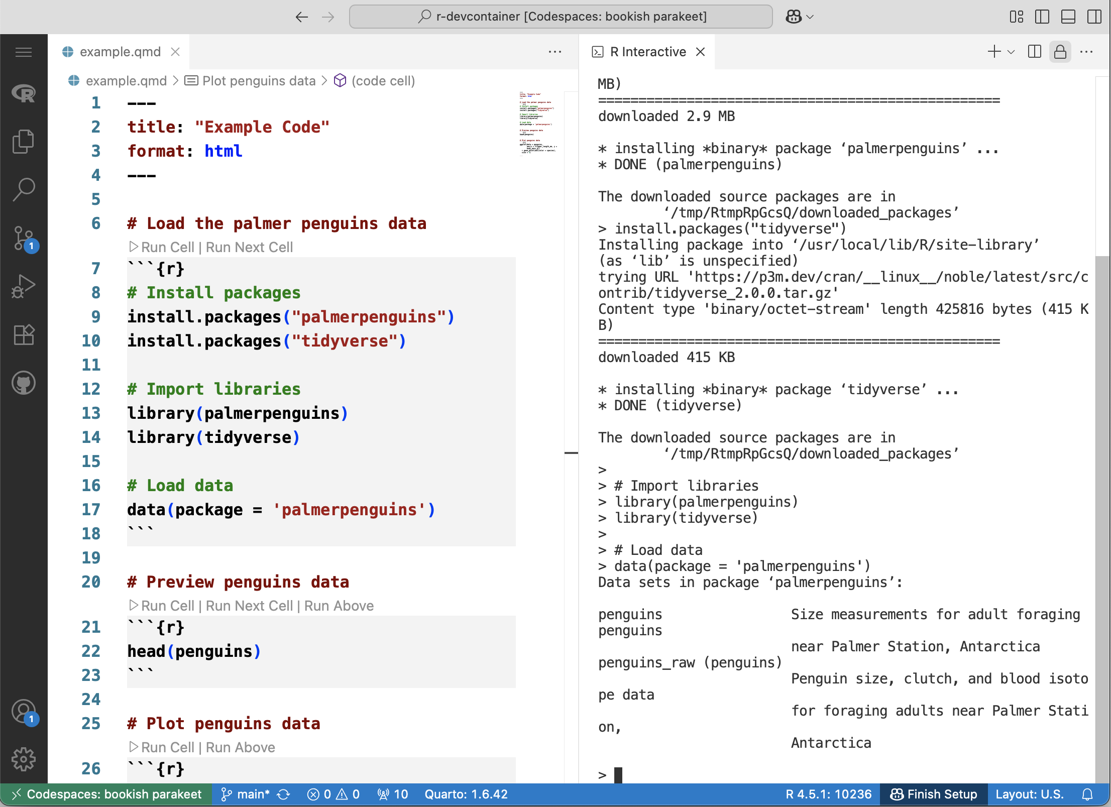Click Run Next Cell above line 7
The image size is (1111, 807).
(249, 247)
